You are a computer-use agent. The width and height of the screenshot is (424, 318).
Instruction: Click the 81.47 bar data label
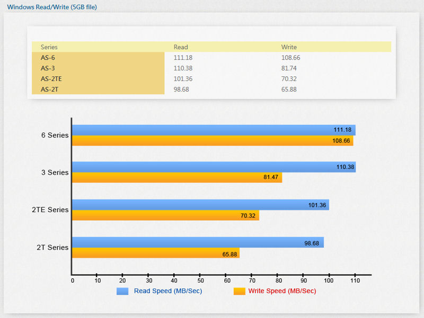[271, 177]
